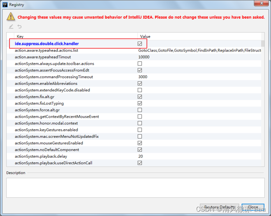Select actionSystem.getContextByRecentMouseEvent key text
This screenshot has height=216, width=271.
[57, 117]
